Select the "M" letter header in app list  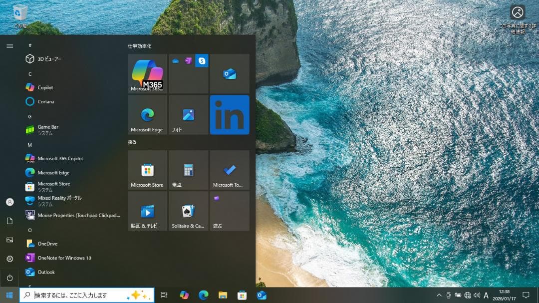(x=29, y=145)
